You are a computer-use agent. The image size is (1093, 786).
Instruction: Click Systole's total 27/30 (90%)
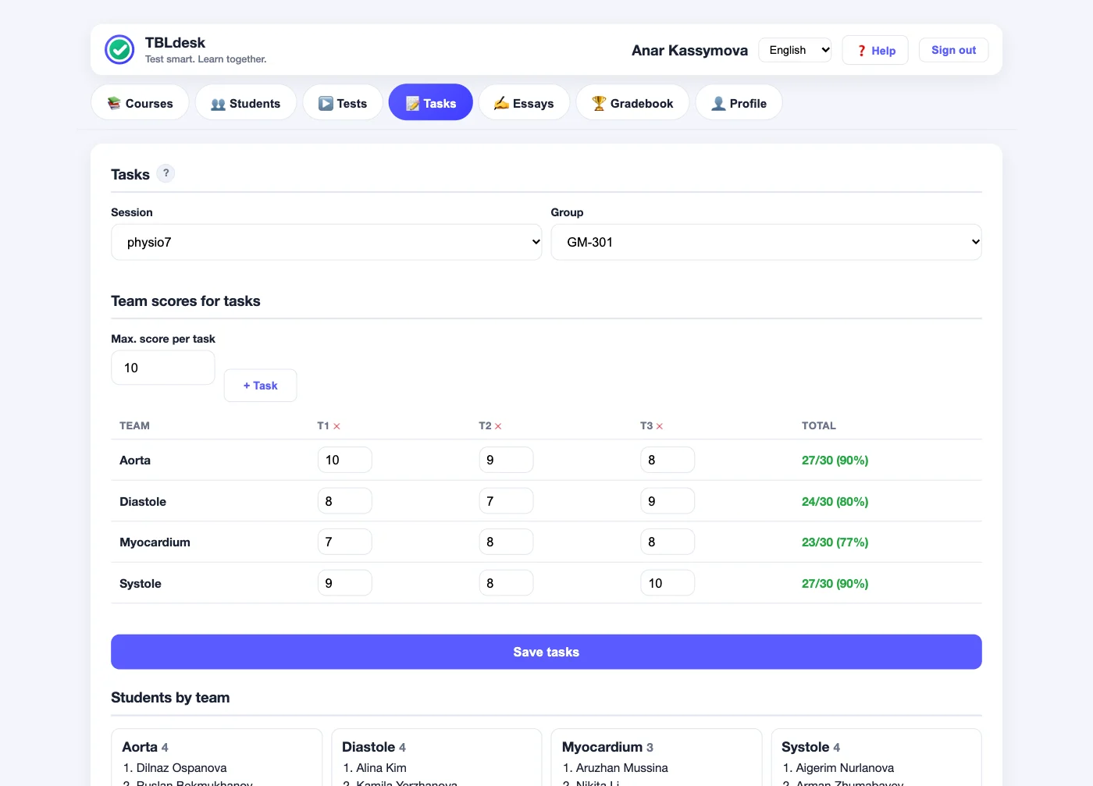click(x=835, y=583)
